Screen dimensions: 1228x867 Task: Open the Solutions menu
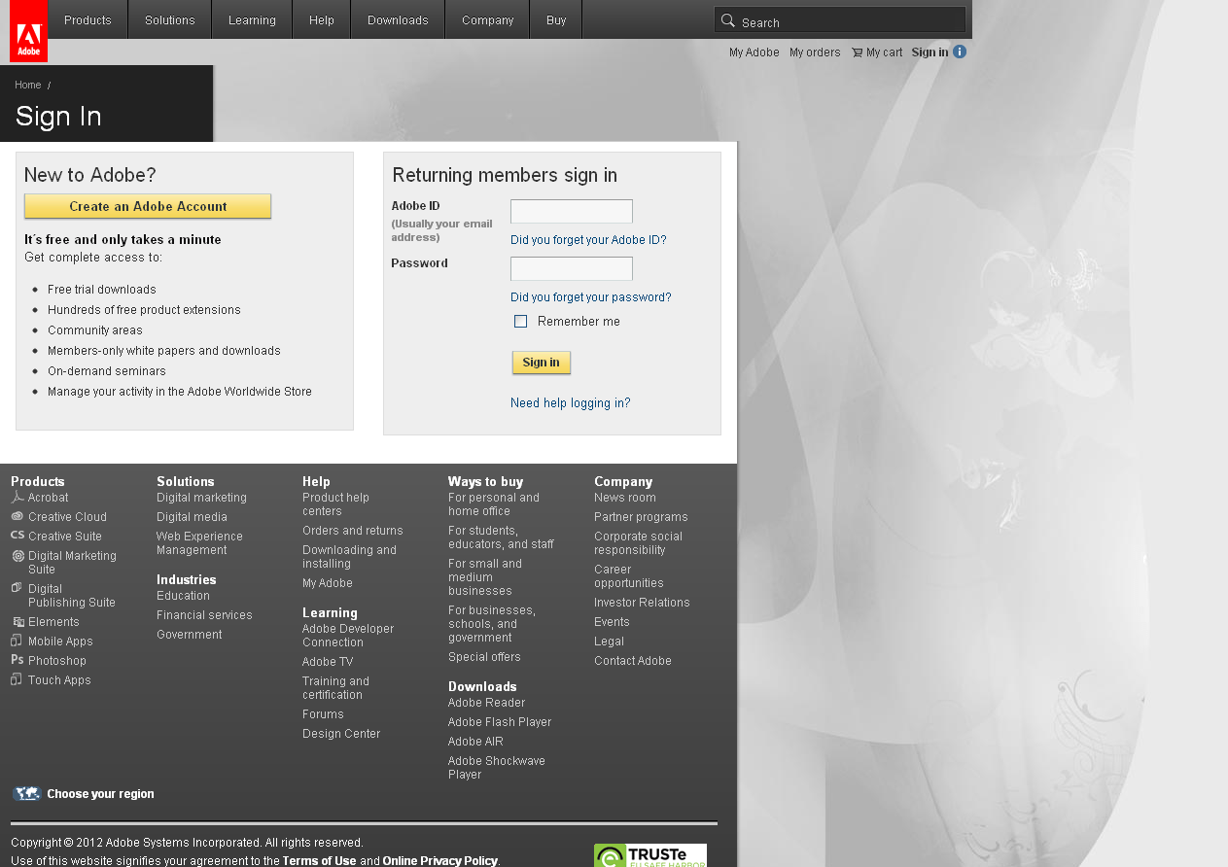[170, 19]
